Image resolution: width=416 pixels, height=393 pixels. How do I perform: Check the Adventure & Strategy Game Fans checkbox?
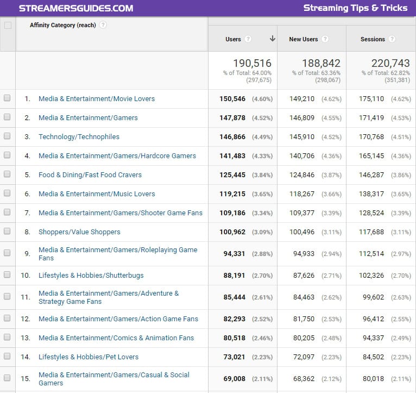pos(7,296)
